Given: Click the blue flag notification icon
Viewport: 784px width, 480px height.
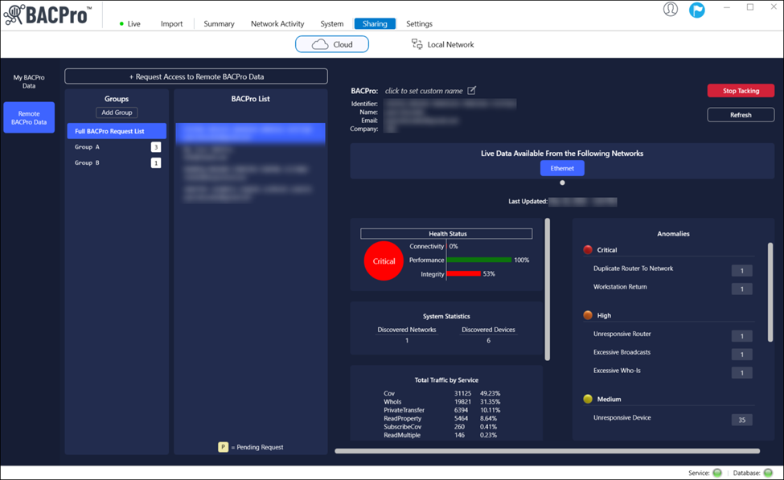Looking at the screenshot, I should point(697,10).
